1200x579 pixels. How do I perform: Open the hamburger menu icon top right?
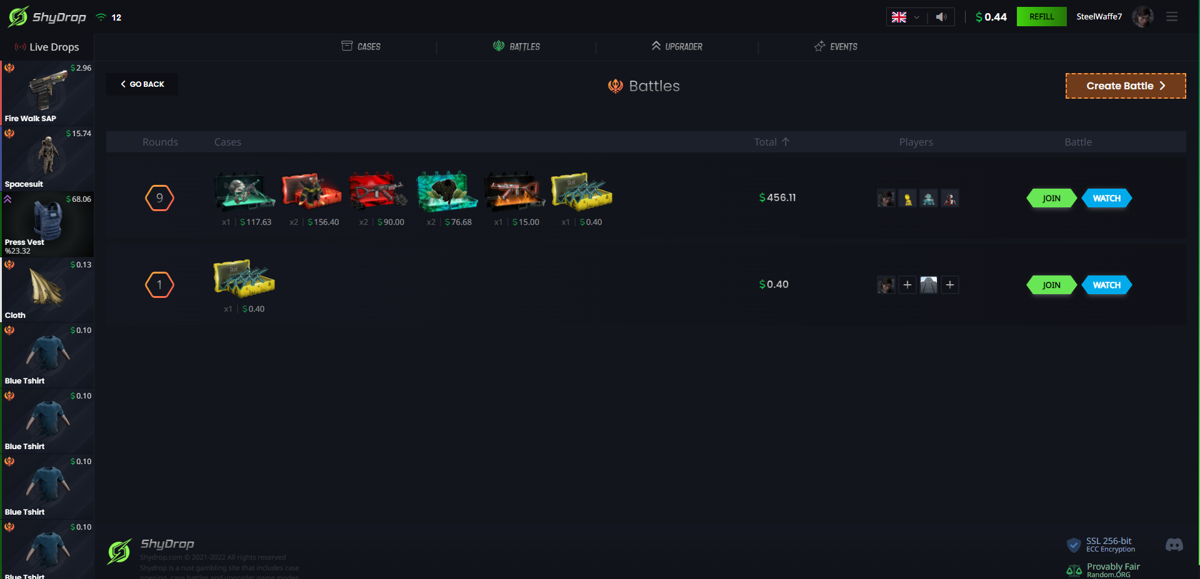(1172, 17)
